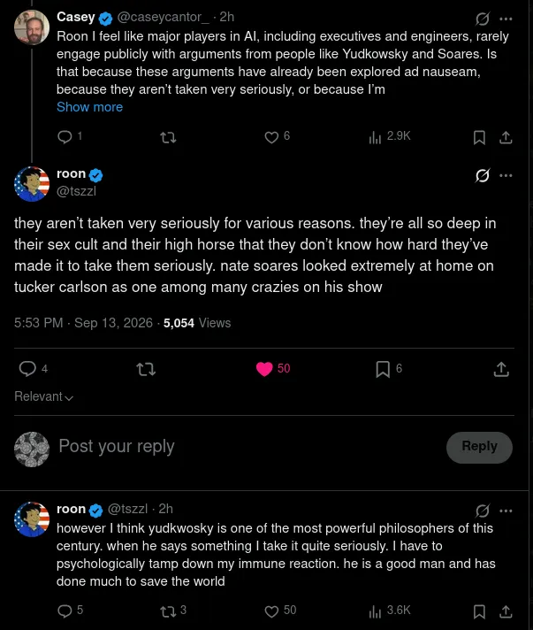Image resolution: width=533 pixels, height=630 pixels.
Task: Expand Casey's tweet with Show more
Action: point(89,107)
